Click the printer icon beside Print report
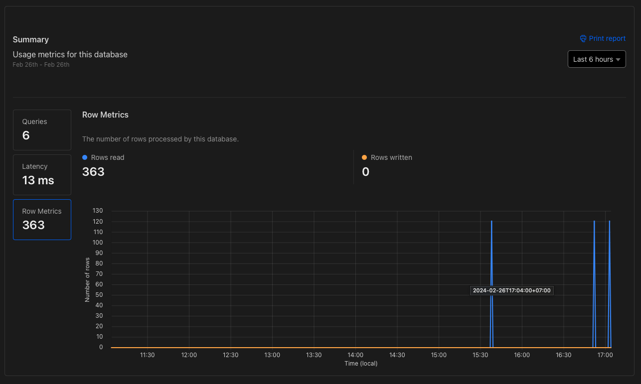 [x=583, y=38]
